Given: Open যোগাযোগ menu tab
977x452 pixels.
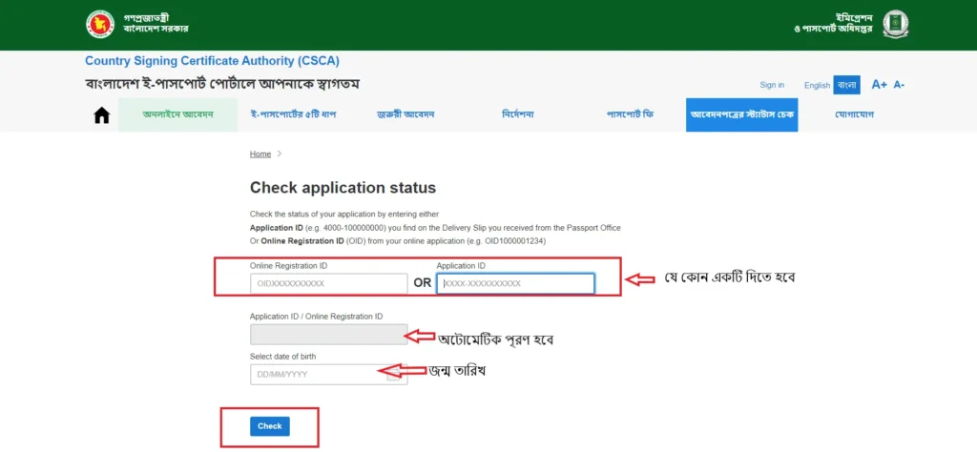Looking at the screenshot, I should tap(854, 114).
